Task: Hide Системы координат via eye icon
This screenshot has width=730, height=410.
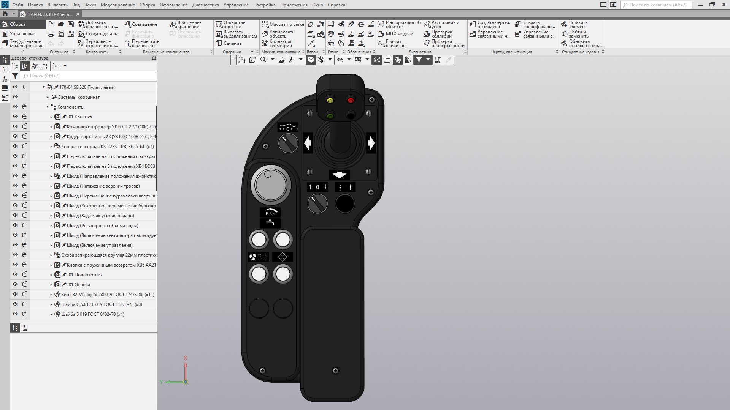Action: pos(15,97)
